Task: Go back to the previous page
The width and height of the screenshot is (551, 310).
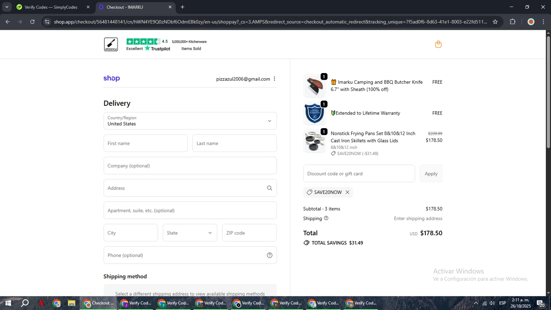Action: (x=8, y=22)
